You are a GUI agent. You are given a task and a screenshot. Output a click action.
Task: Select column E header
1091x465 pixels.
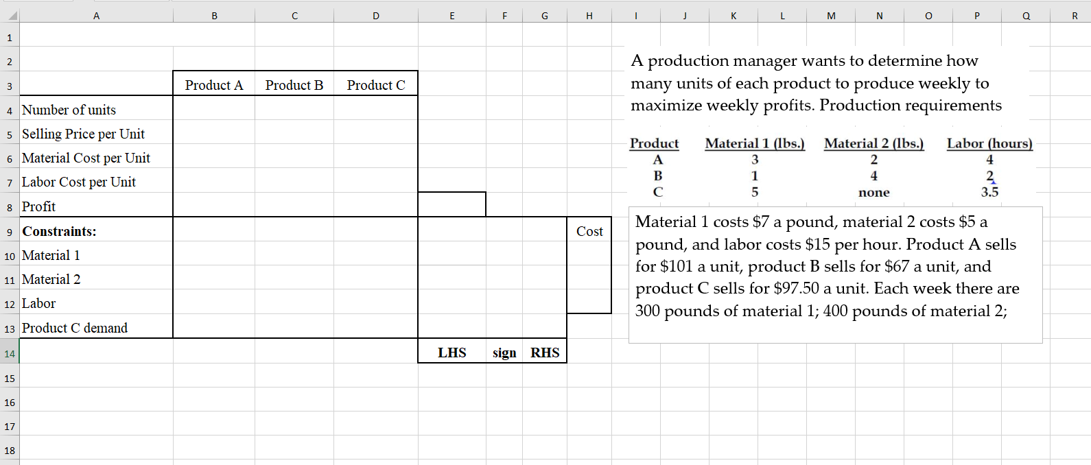click(451, 16)
